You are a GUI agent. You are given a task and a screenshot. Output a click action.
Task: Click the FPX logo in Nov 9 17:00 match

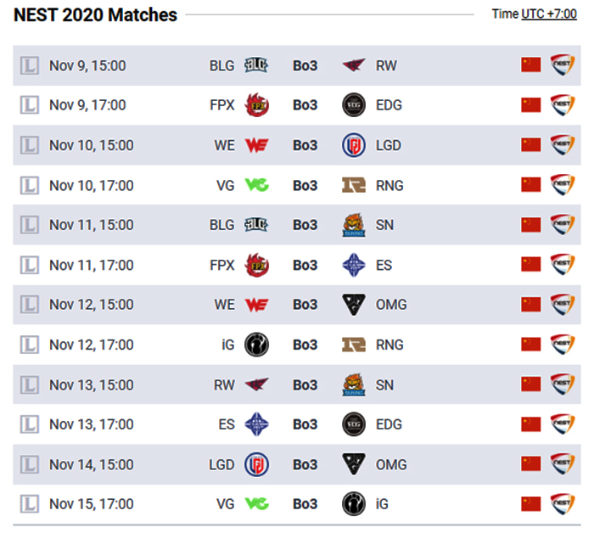point(257,105)
